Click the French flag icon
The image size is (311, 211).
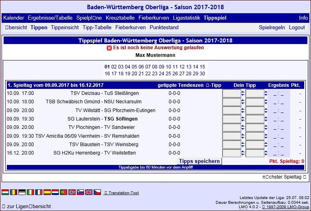pyautogui.click(x=39, y=192)
